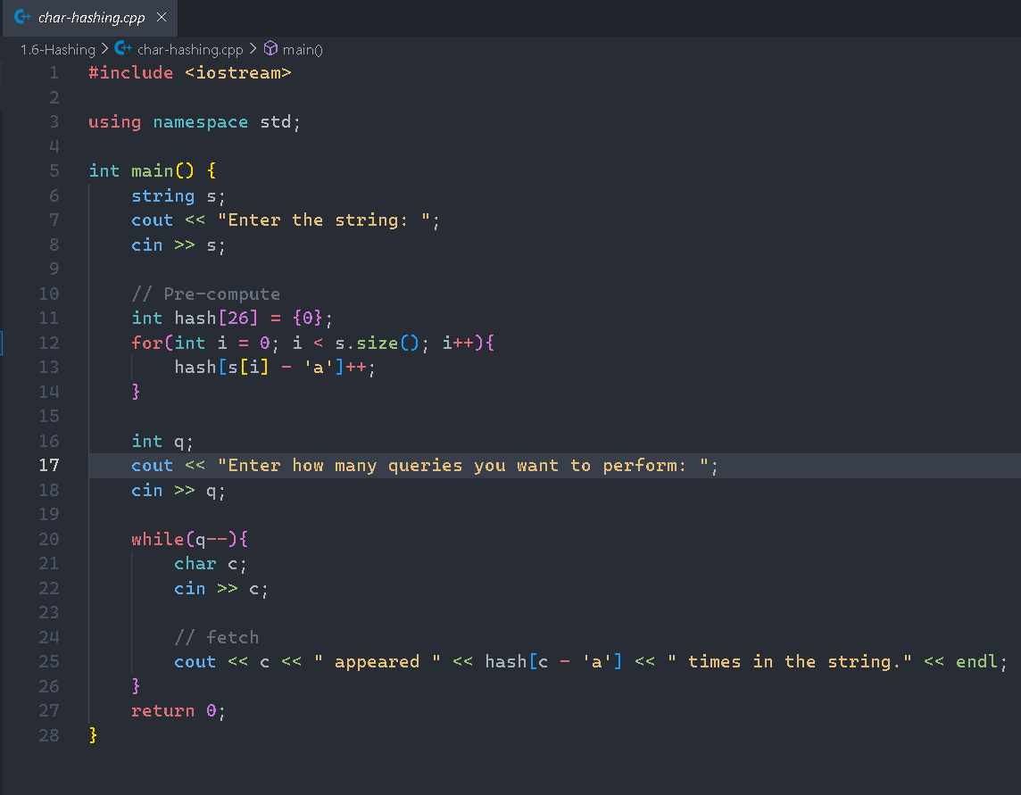Click the 'while(q--){' line

click(189, 539)
